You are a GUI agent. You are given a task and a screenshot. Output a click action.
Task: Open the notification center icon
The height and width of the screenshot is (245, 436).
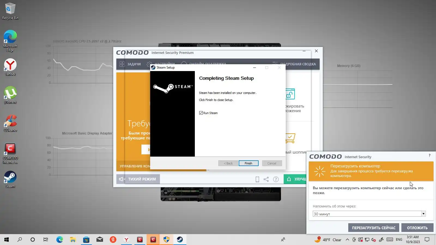coord(427,240)
